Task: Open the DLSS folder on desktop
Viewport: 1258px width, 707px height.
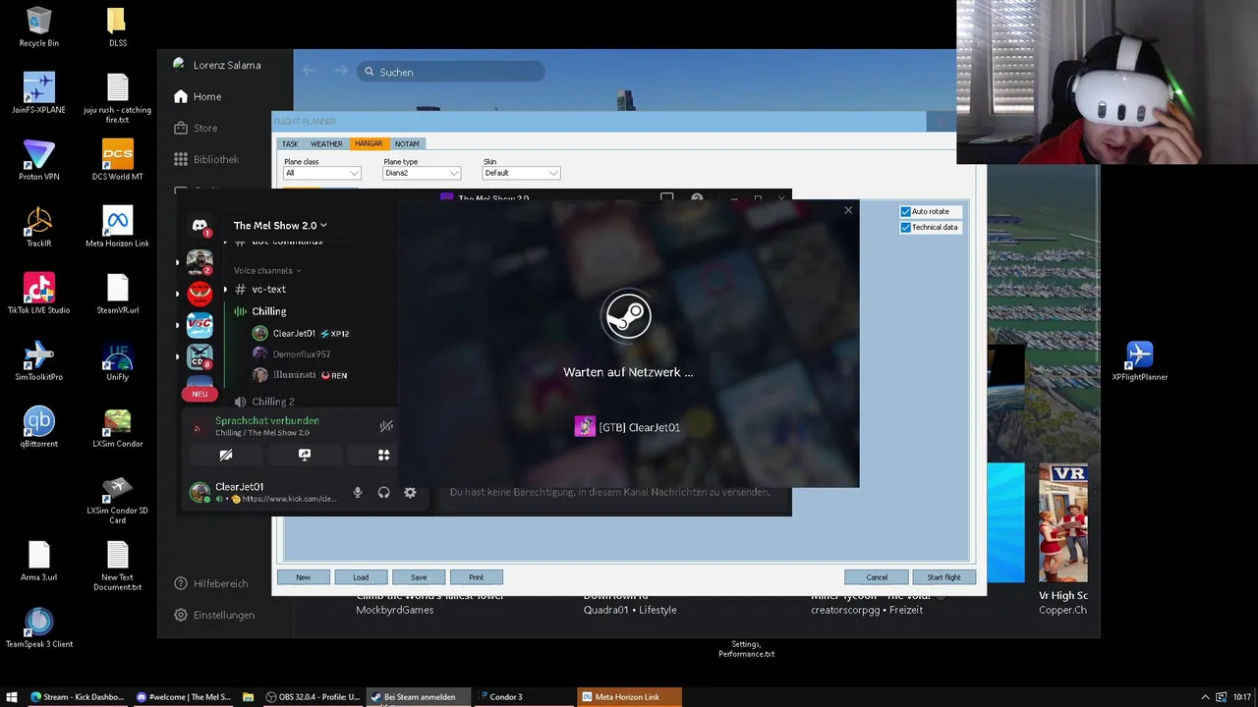Action: (x=117, y=27)
